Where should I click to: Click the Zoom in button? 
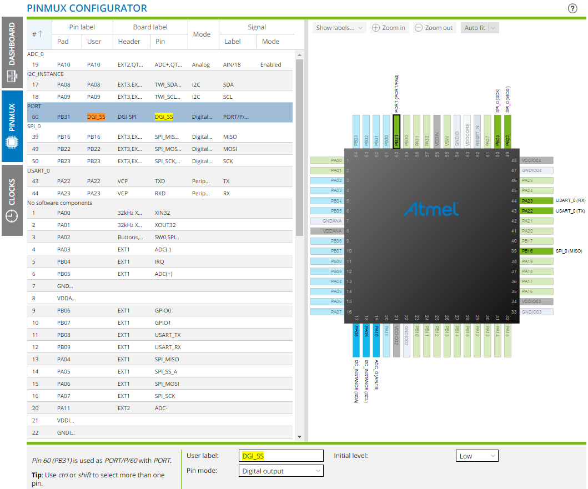[x=389, y=28]
